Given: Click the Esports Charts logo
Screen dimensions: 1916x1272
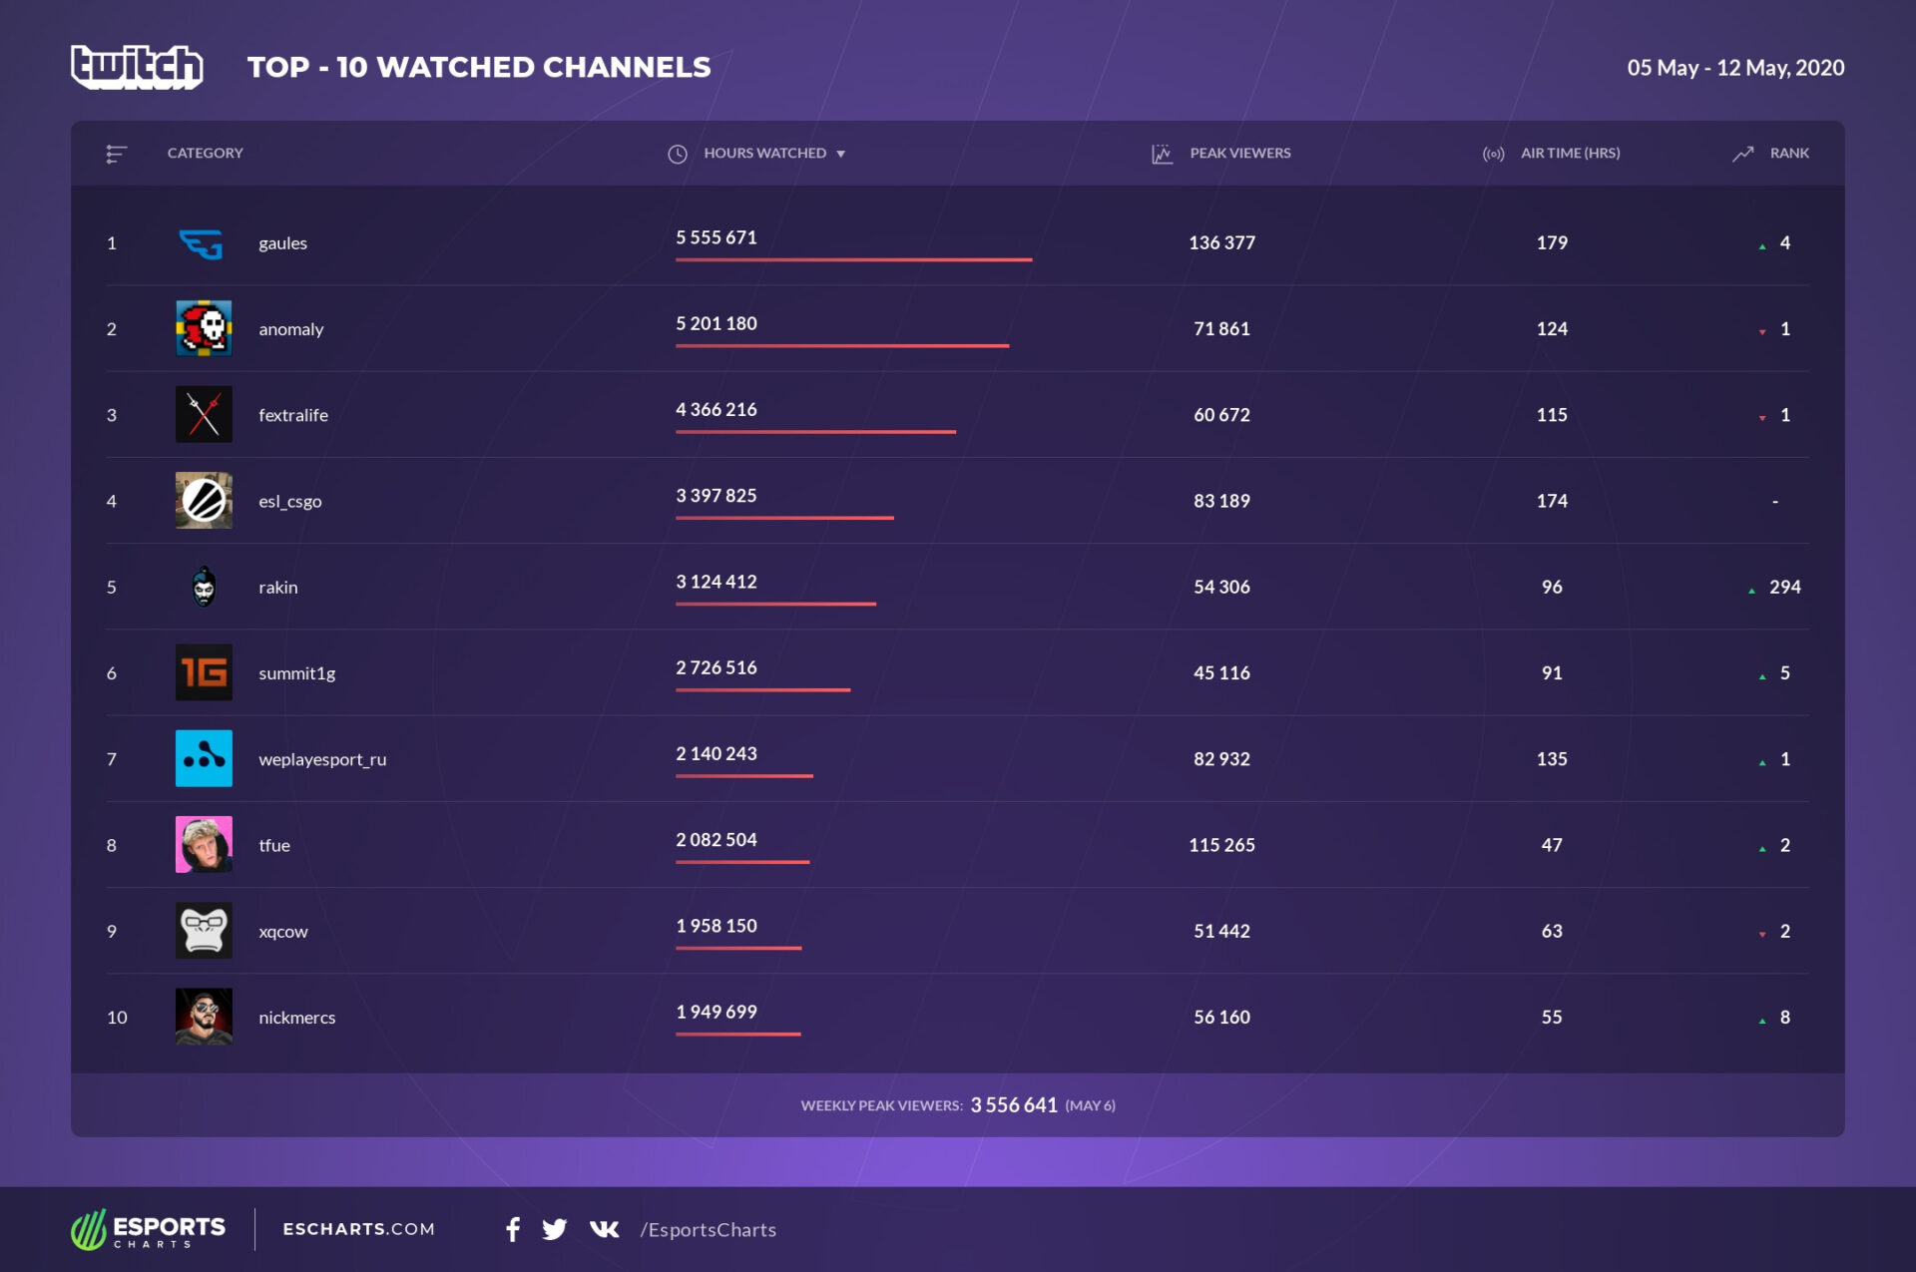Looking at the screenshot, I should [x=148, y=1230].
